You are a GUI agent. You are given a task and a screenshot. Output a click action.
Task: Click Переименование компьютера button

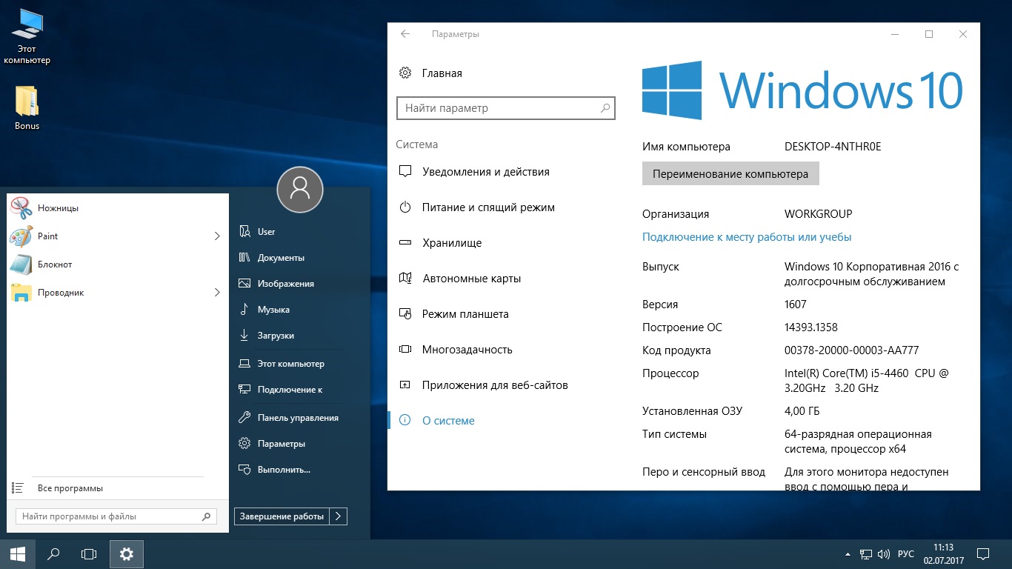click(730, 174)
